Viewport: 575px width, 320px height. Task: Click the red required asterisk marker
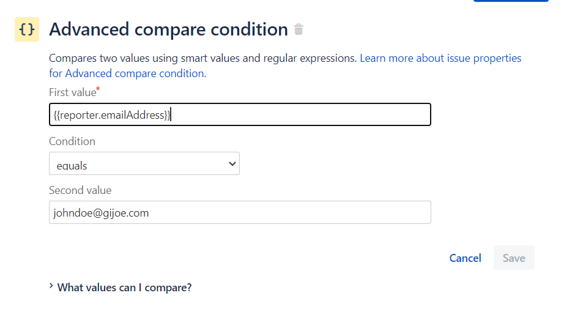pyautogui.click(x=98, y=89)
